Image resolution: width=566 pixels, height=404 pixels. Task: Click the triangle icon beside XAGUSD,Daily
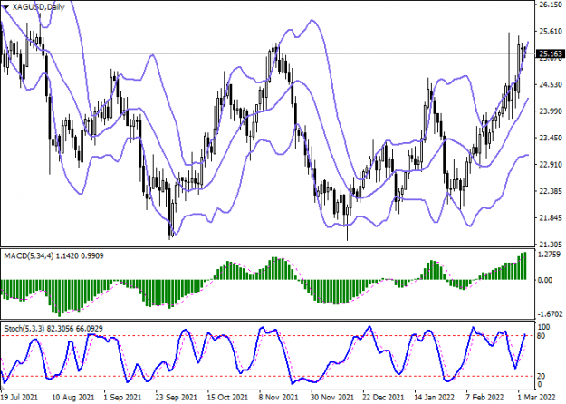pos(5,7)
